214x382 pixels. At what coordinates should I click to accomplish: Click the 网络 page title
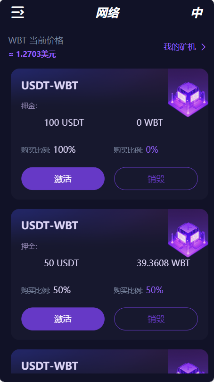click(107, 13)
